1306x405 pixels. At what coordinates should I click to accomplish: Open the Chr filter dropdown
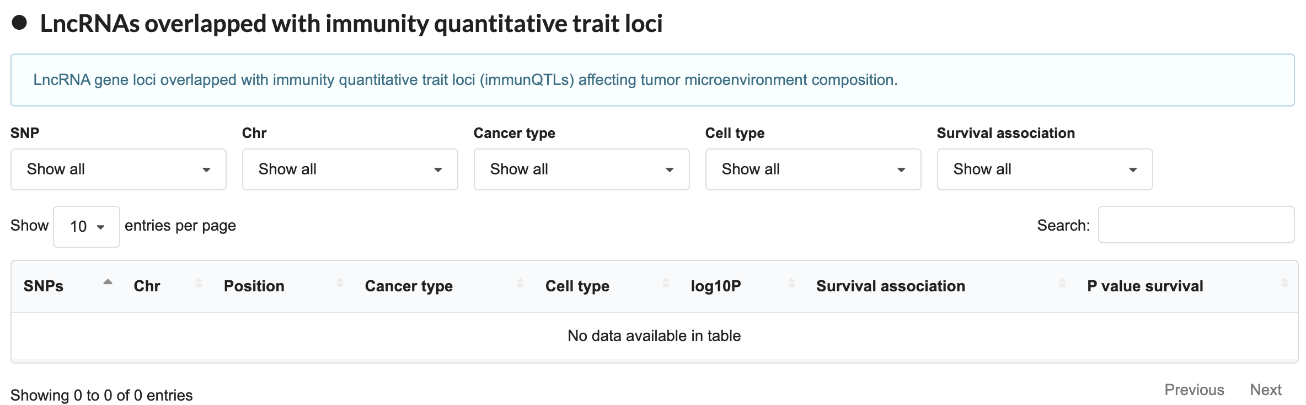pyautogui.click(x=350, y=169)
